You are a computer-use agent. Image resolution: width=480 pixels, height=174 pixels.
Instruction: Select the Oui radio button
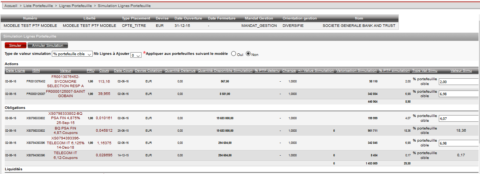233,54
